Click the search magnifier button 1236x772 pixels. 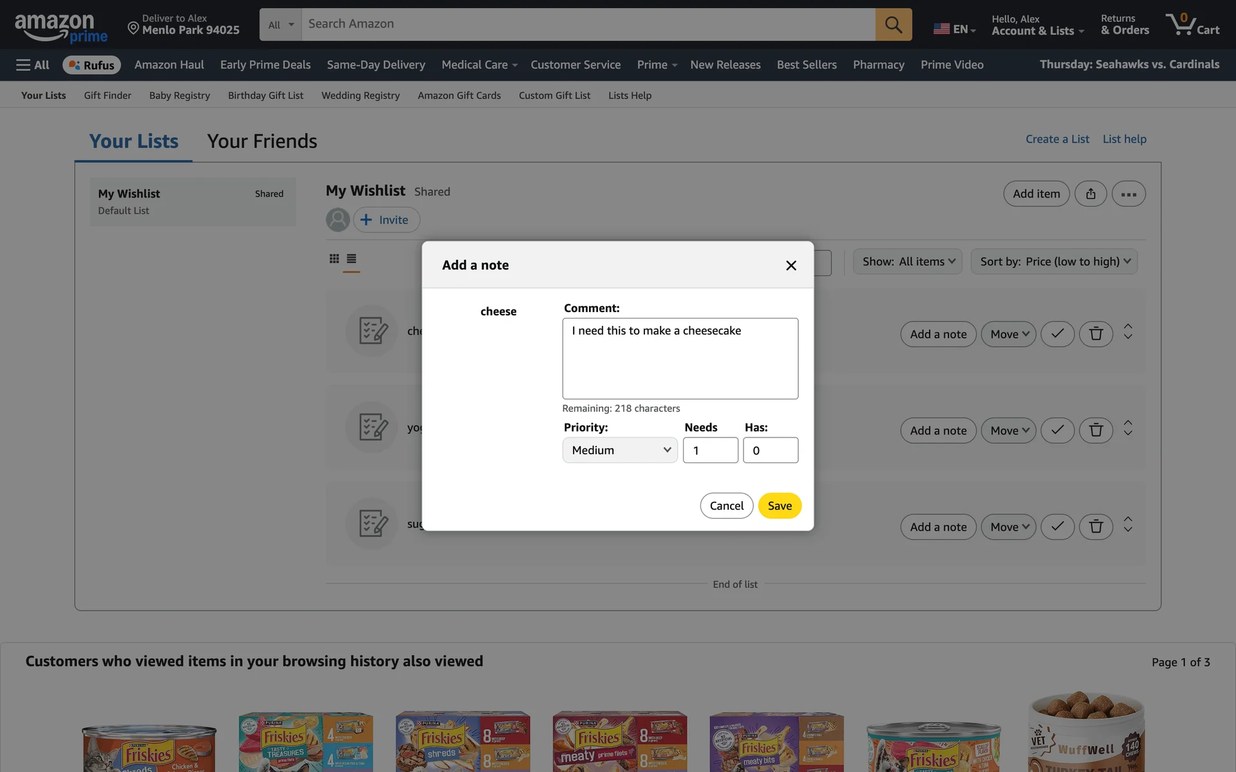click(893, 24)
